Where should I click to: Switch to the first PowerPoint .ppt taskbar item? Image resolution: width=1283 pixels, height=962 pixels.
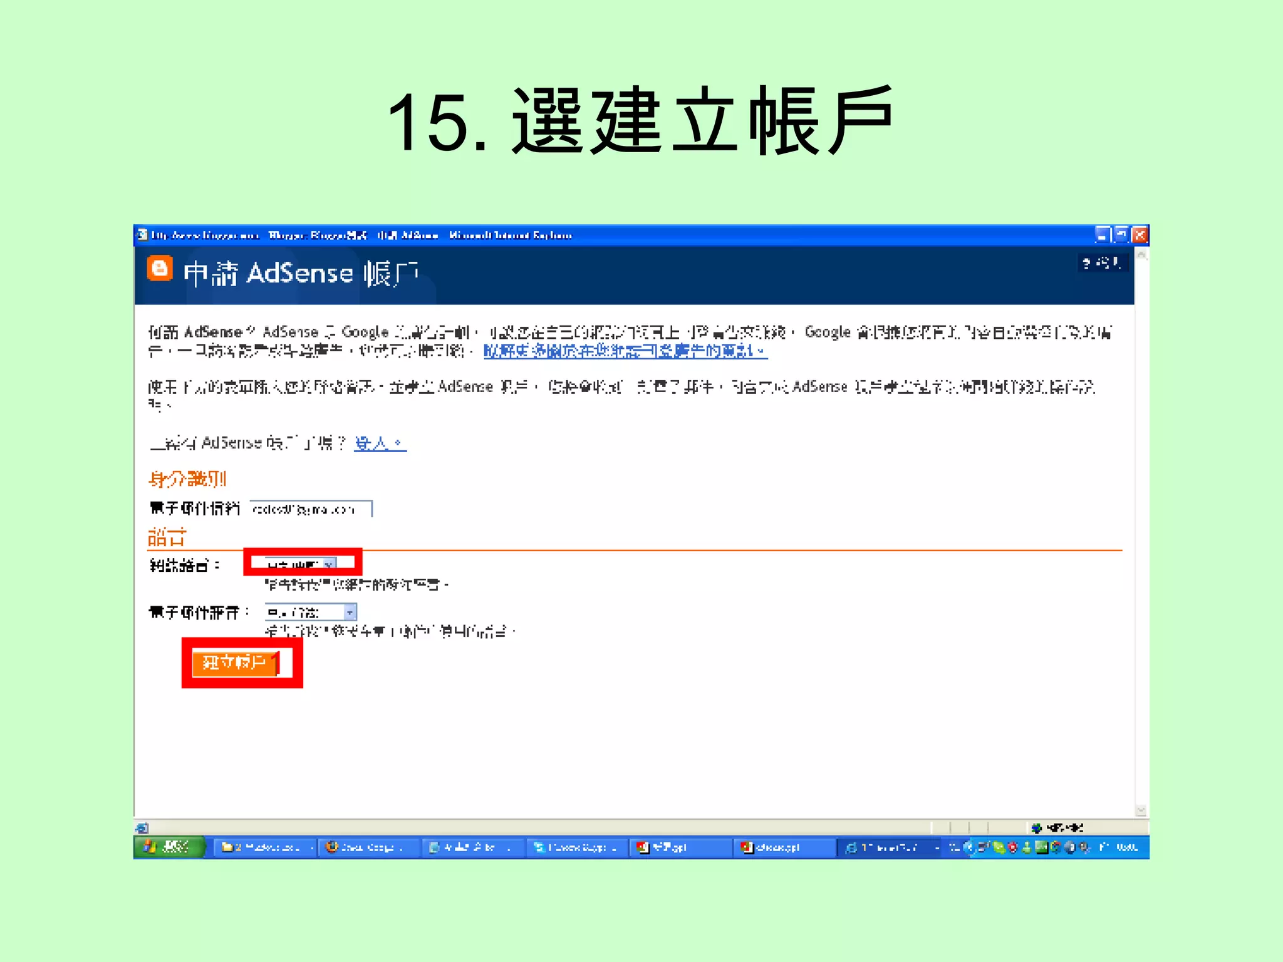(681, 847)
